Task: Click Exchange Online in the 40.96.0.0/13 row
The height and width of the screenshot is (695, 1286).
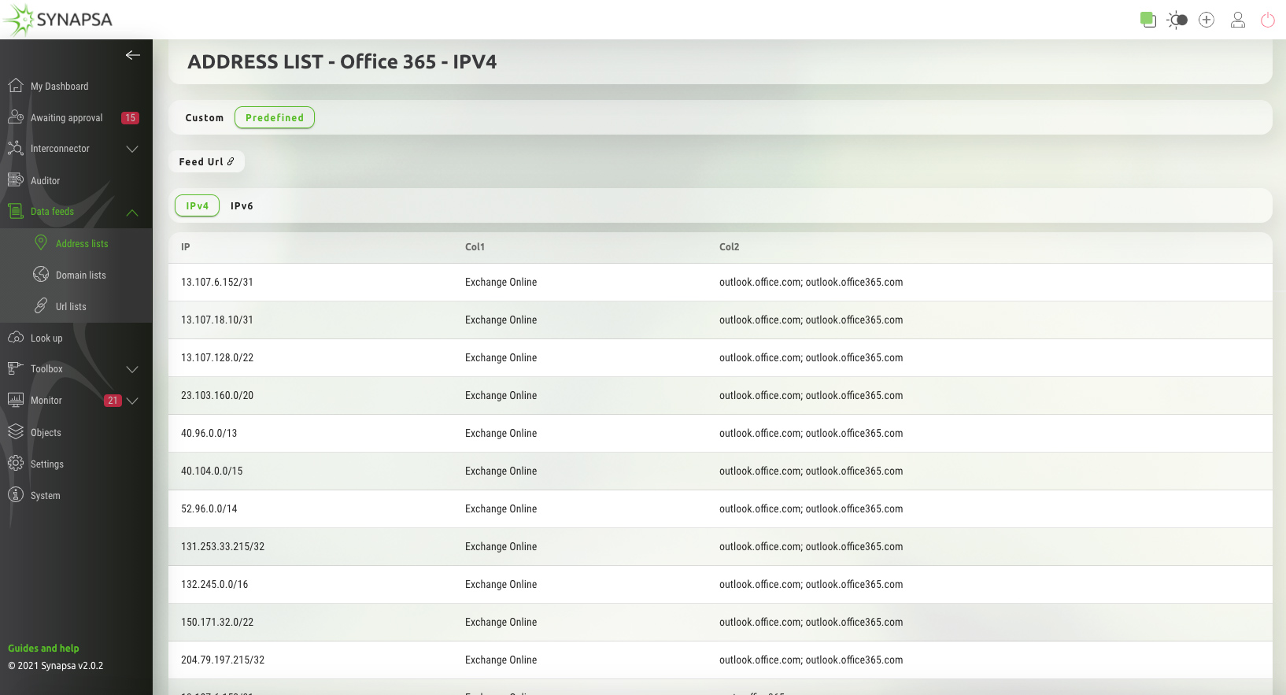Action: click(501, 433)
